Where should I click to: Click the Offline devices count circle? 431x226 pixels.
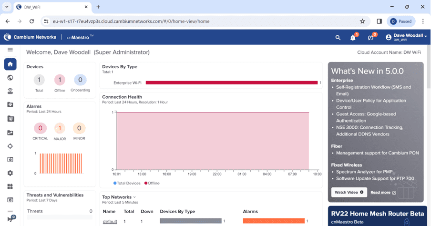click(x=60, y=80)
